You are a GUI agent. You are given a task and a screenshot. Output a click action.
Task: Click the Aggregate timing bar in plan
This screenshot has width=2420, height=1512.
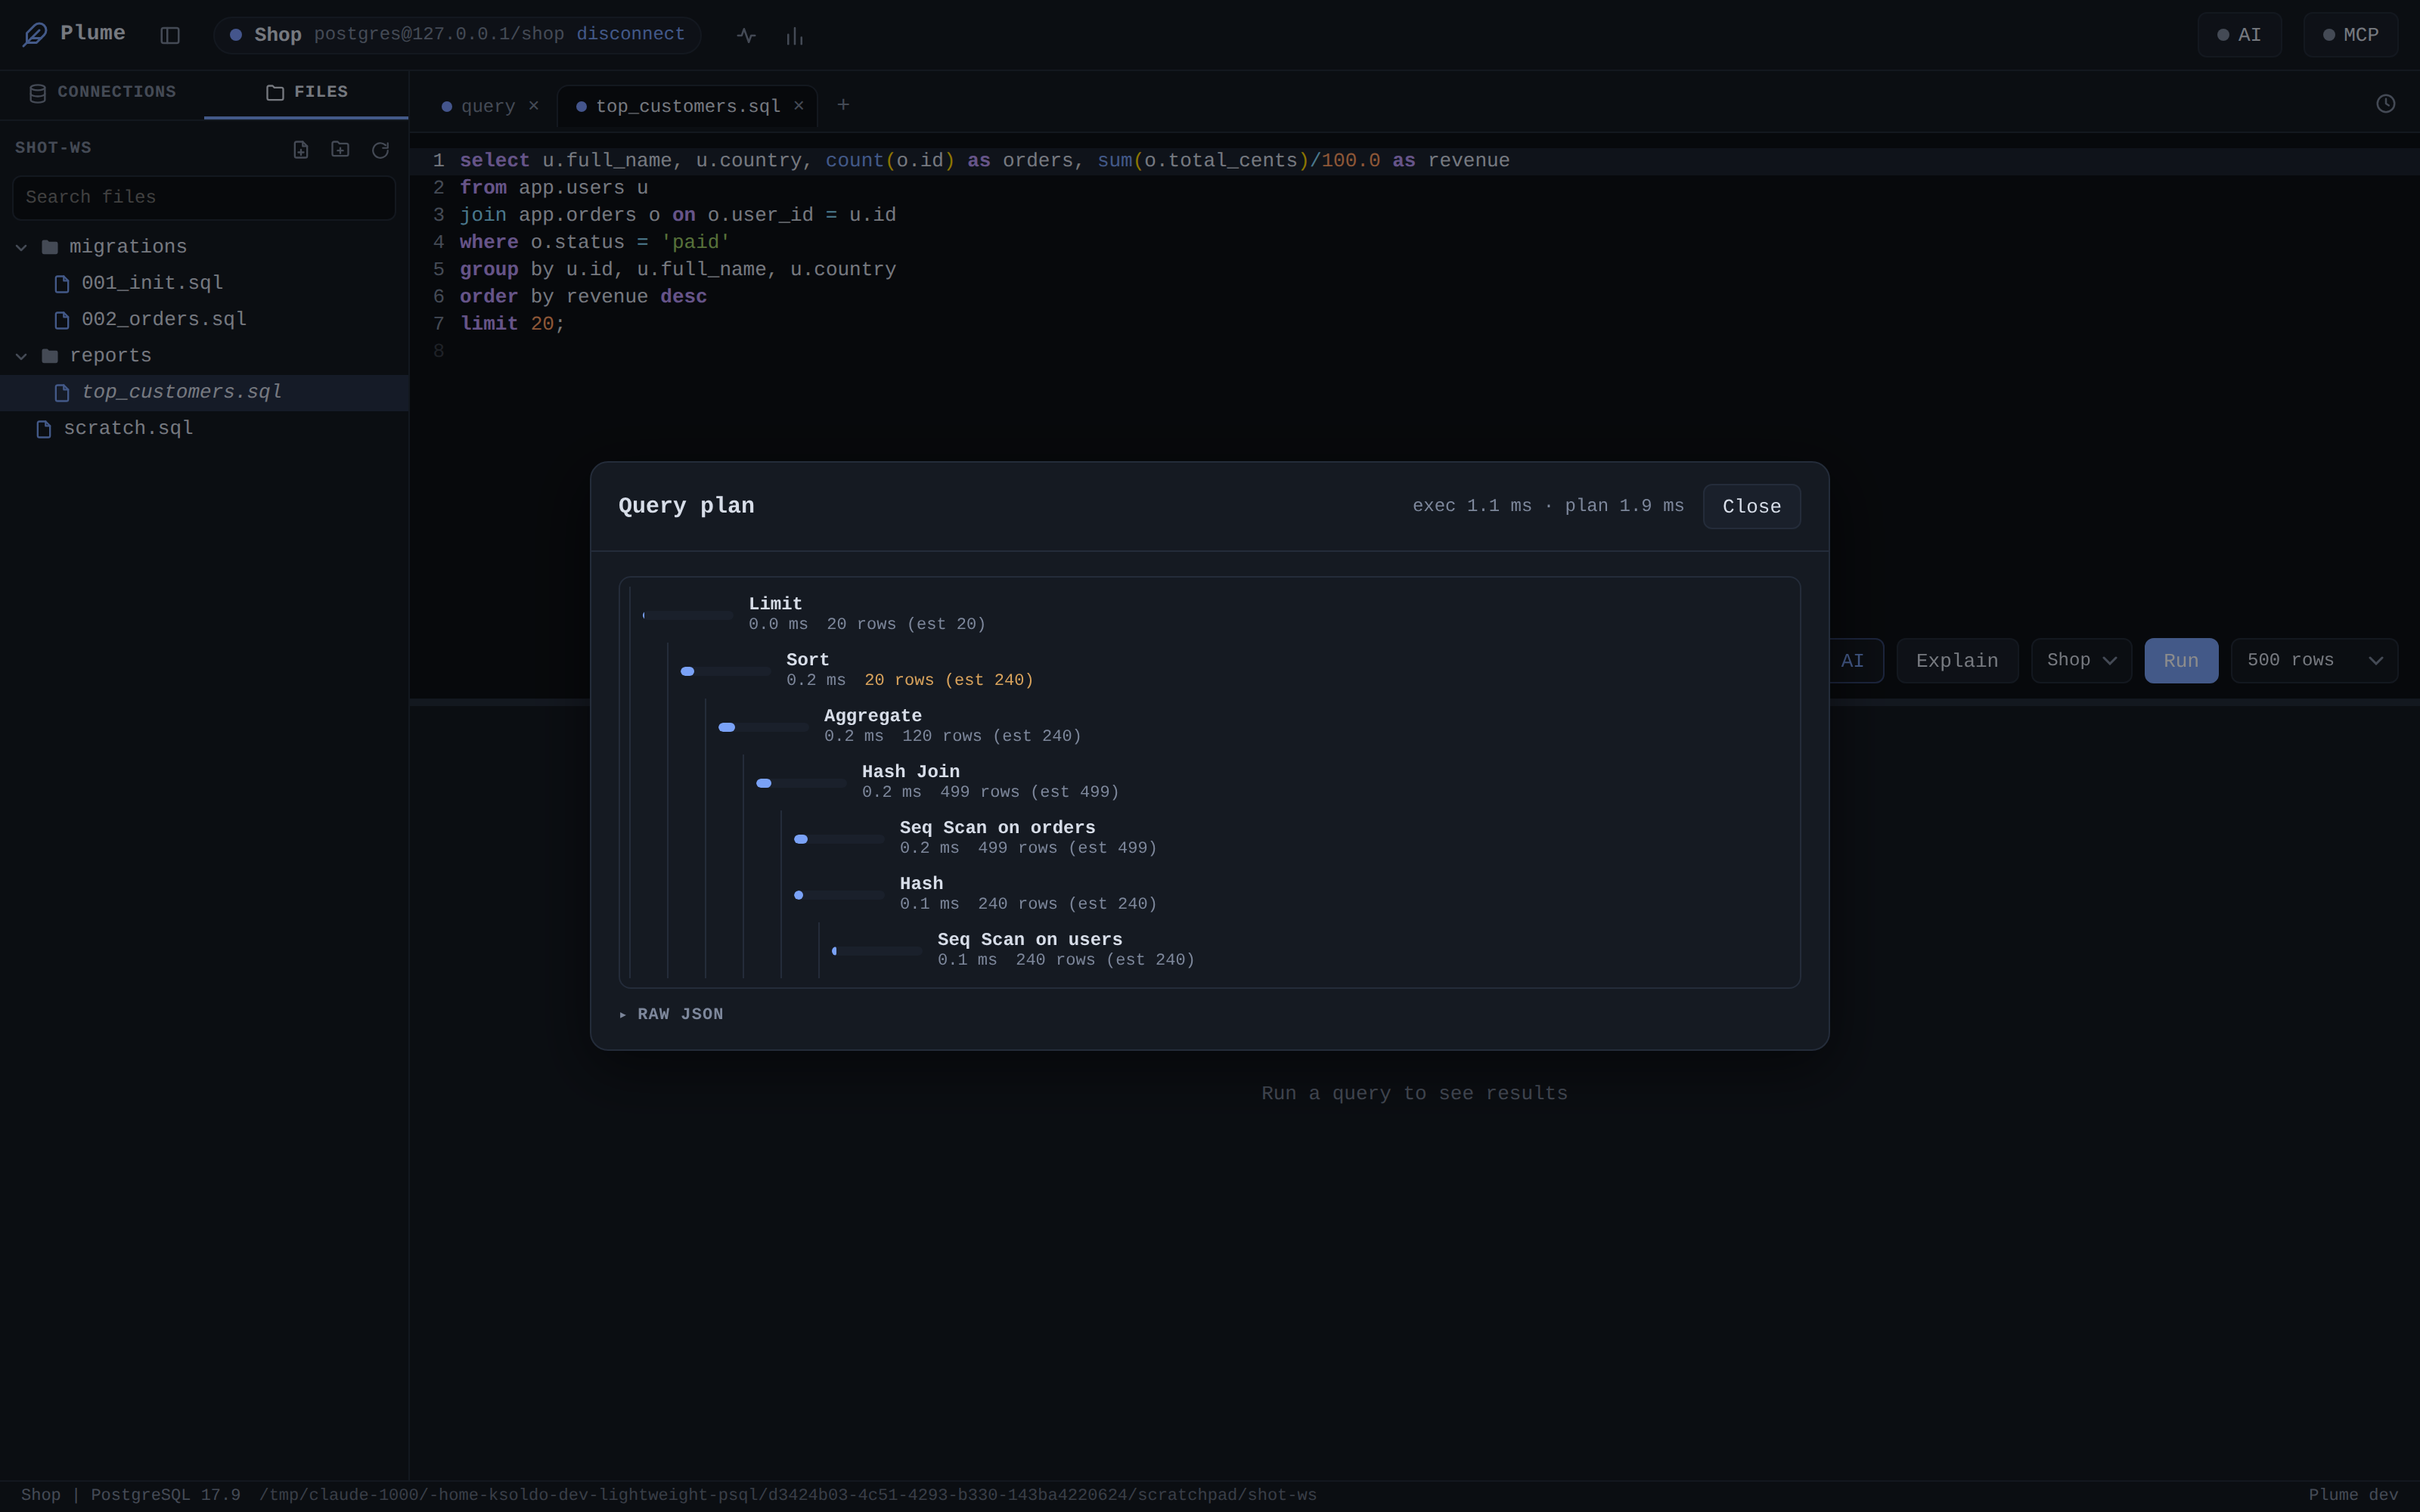[x=763, y=727]
